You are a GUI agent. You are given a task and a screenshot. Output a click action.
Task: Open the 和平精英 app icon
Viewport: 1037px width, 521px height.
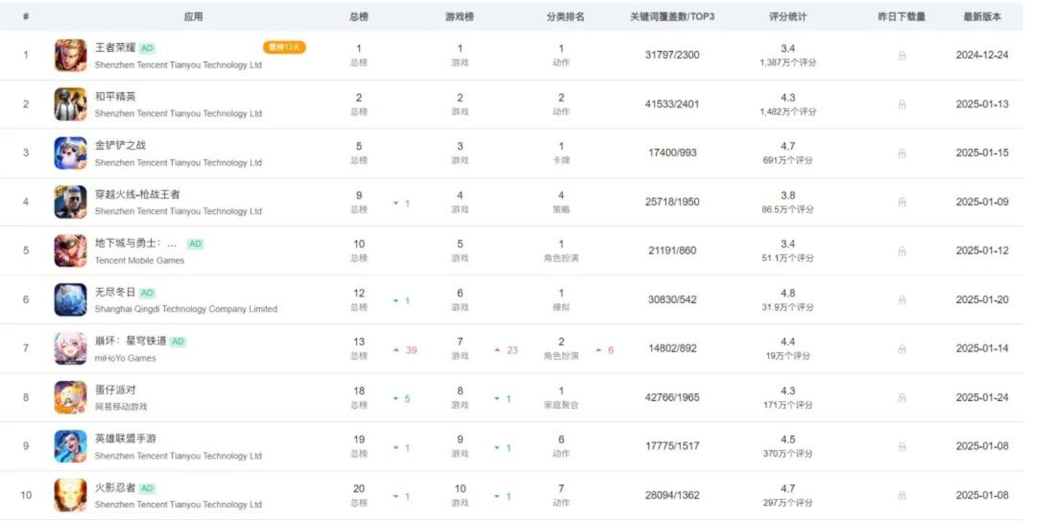pos(71,104)
